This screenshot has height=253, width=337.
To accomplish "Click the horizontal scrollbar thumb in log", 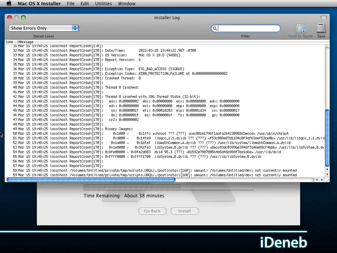I will click(91, 180).
